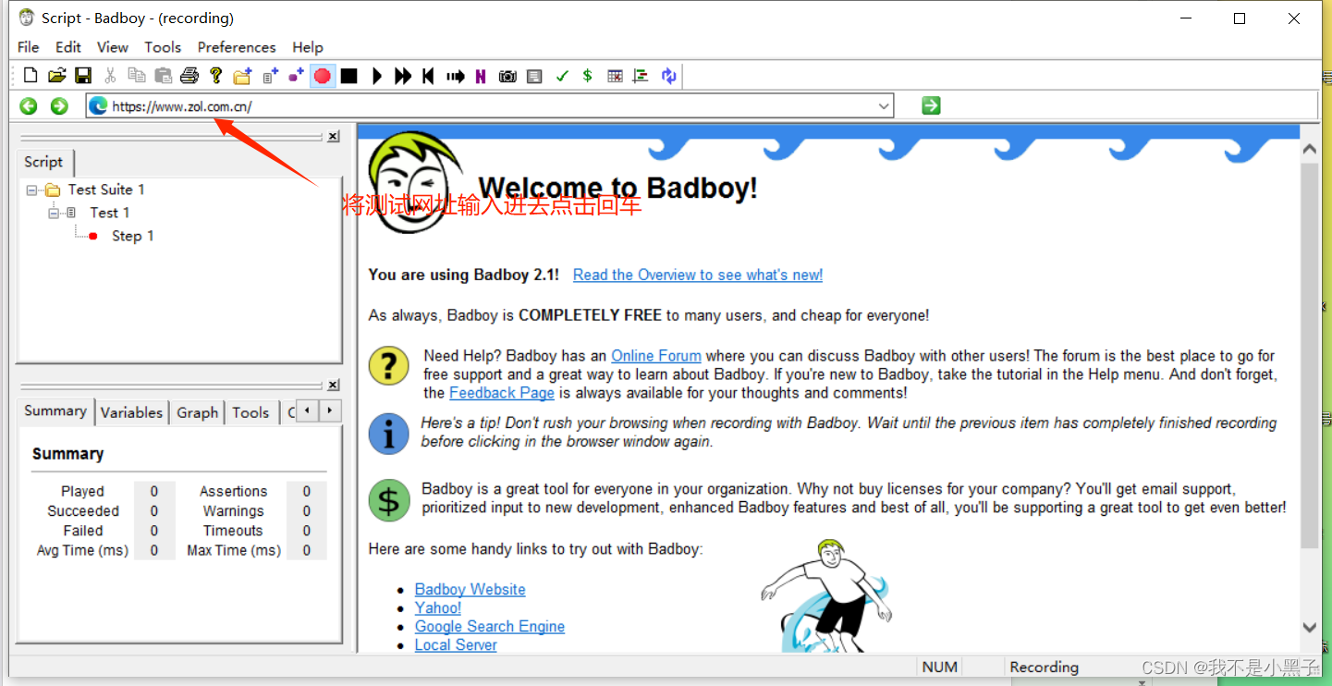The width and height of the screenshot is (1332, 686).
Task: Add a variable with green dollar icon
Action: click(587, 76)
